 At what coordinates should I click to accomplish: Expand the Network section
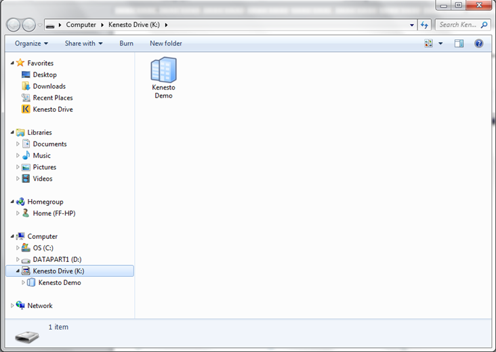[12, 305]
